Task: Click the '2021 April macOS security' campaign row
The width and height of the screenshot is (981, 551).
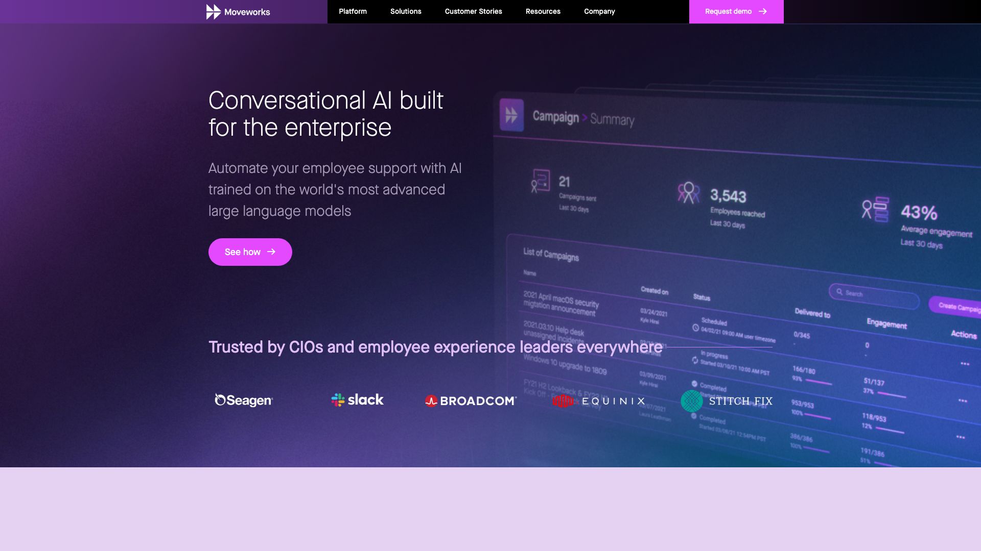Action: 560,303
